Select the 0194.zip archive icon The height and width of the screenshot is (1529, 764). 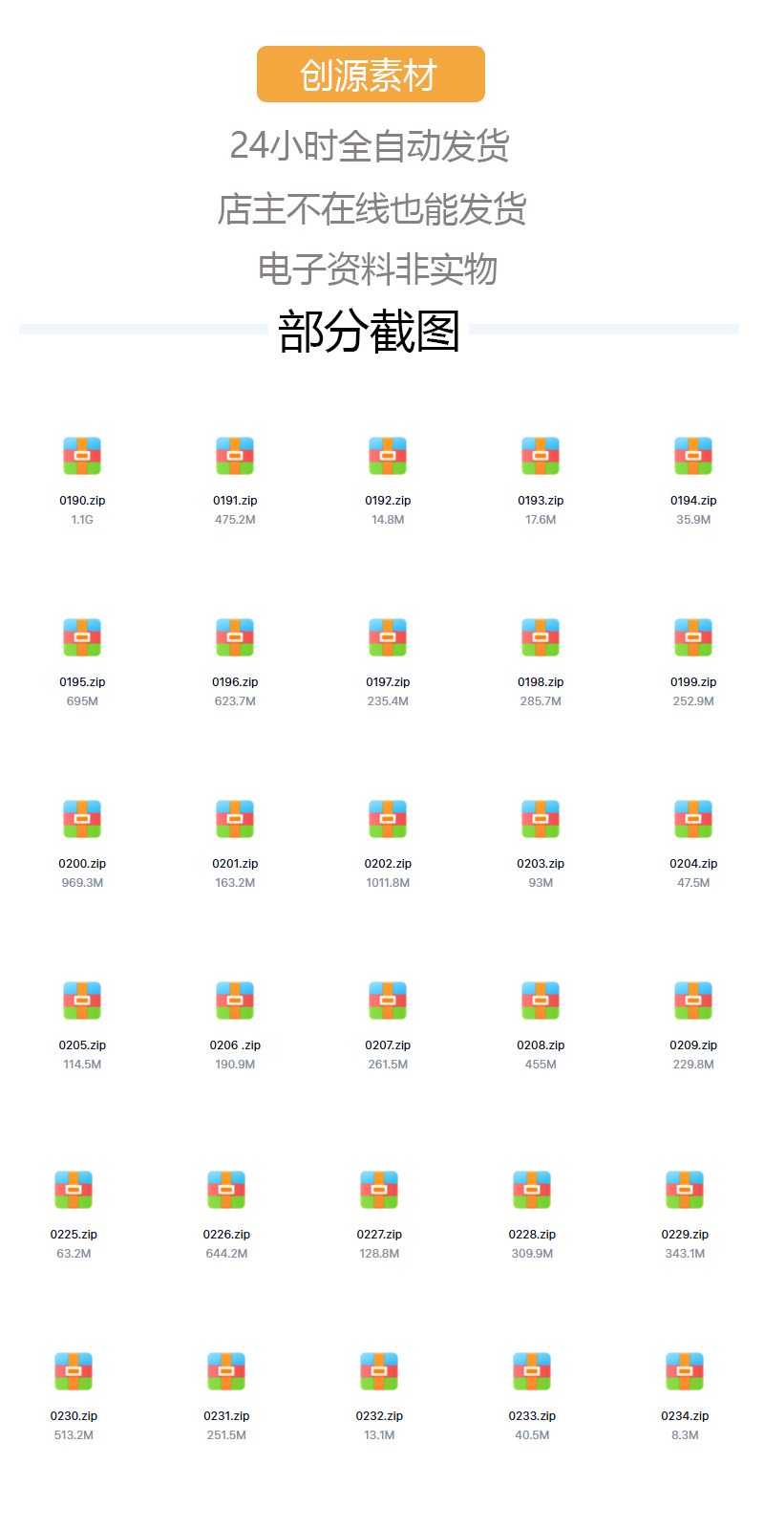(693, 456)
